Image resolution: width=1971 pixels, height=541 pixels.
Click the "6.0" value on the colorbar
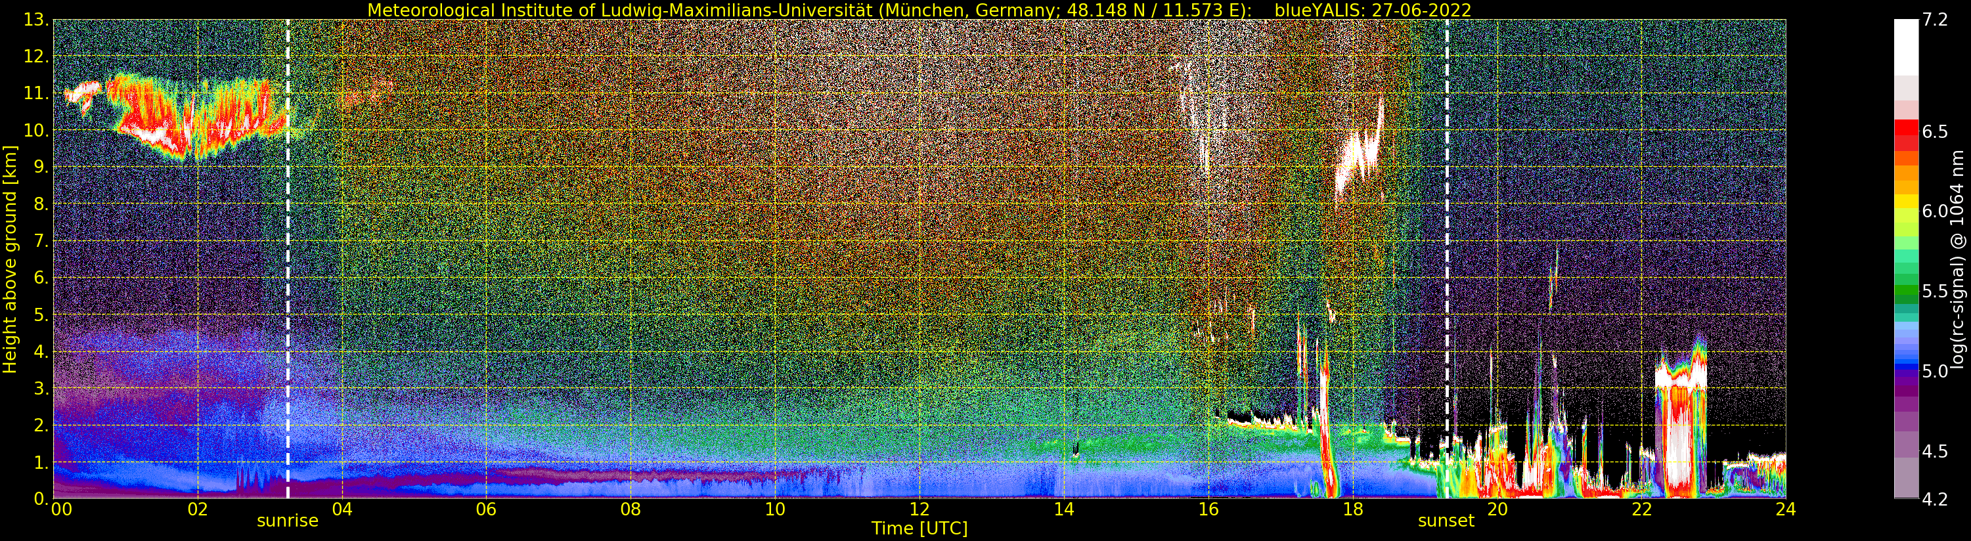pyautogui.click(x=1935, y=211)
